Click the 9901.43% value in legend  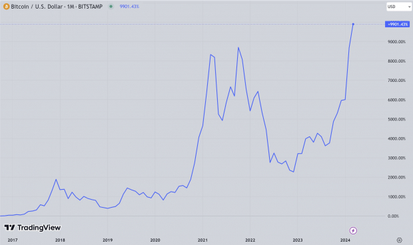pos(129,7)
